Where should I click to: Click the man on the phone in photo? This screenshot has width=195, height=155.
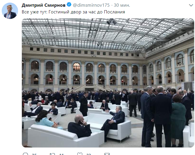(x=80, y=126)
